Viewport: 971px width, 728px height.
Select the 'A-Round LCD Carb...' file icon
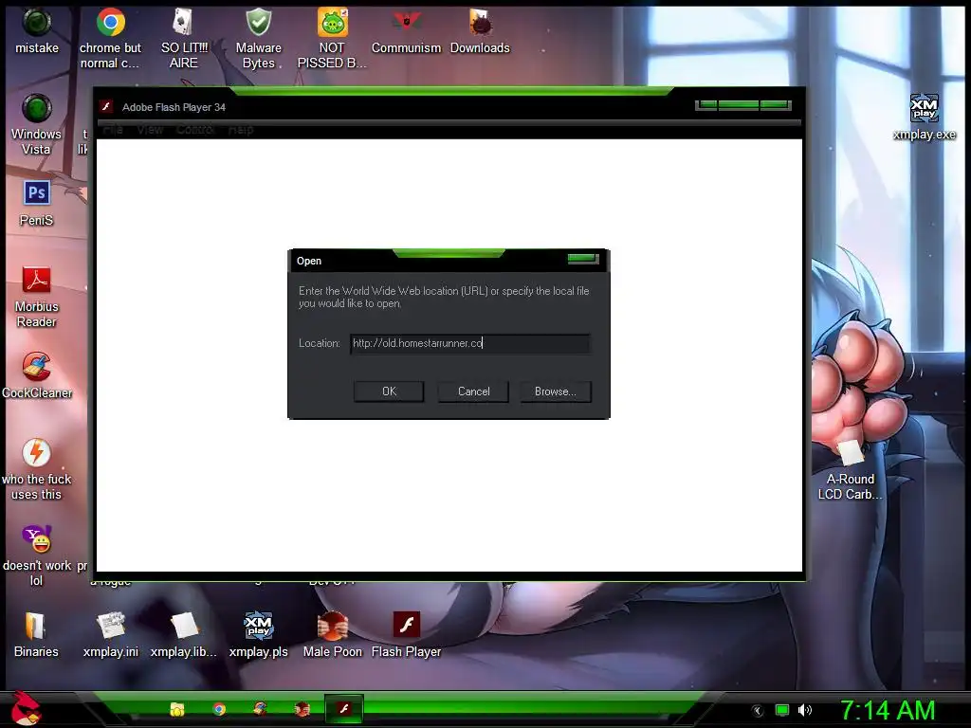tap(851, 469)
